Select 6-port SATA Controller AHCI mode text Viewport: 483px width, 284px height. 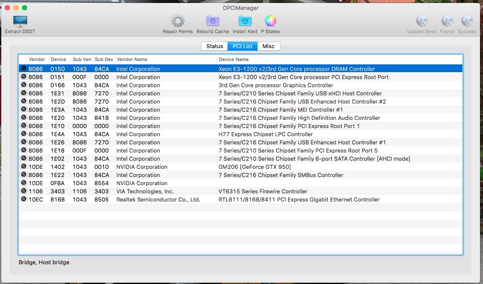click(x=314, y=159)
